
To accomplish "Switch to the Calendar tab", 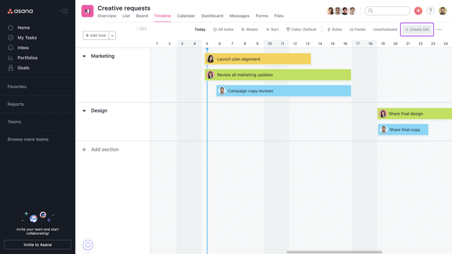I will point(186,16).
